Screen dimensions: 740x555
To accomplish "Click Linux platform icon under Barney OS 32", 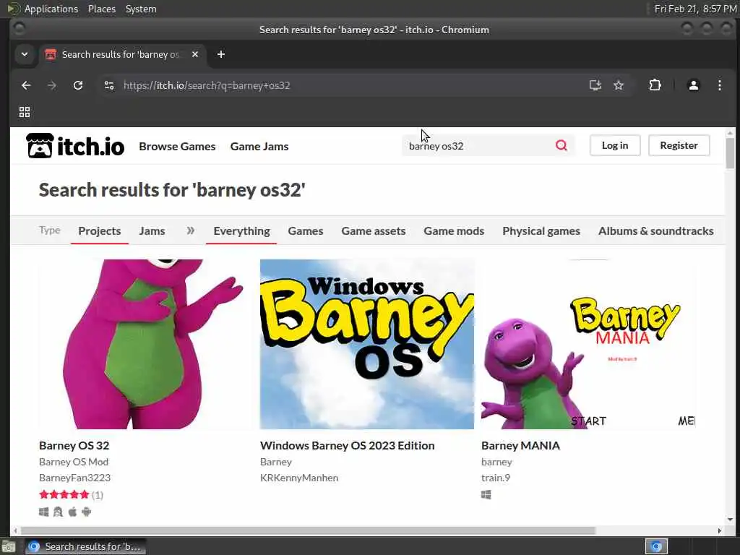I will click(x=58, y=512).
